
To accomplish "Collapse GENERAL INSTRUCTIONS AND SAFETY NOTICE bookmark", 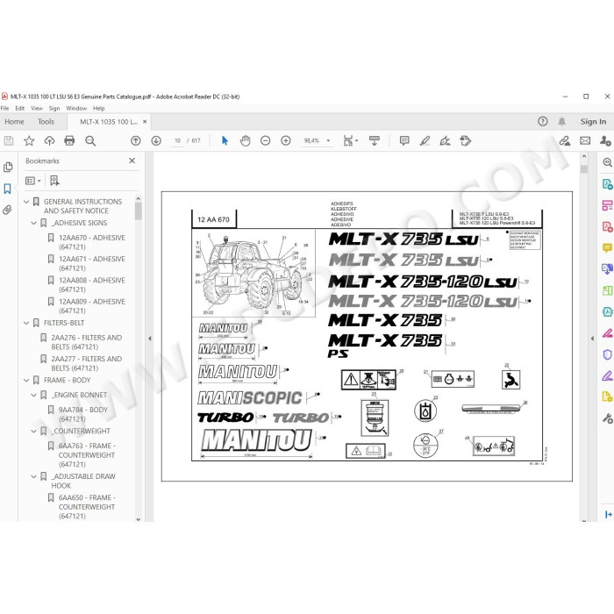I will coord(26,202).
